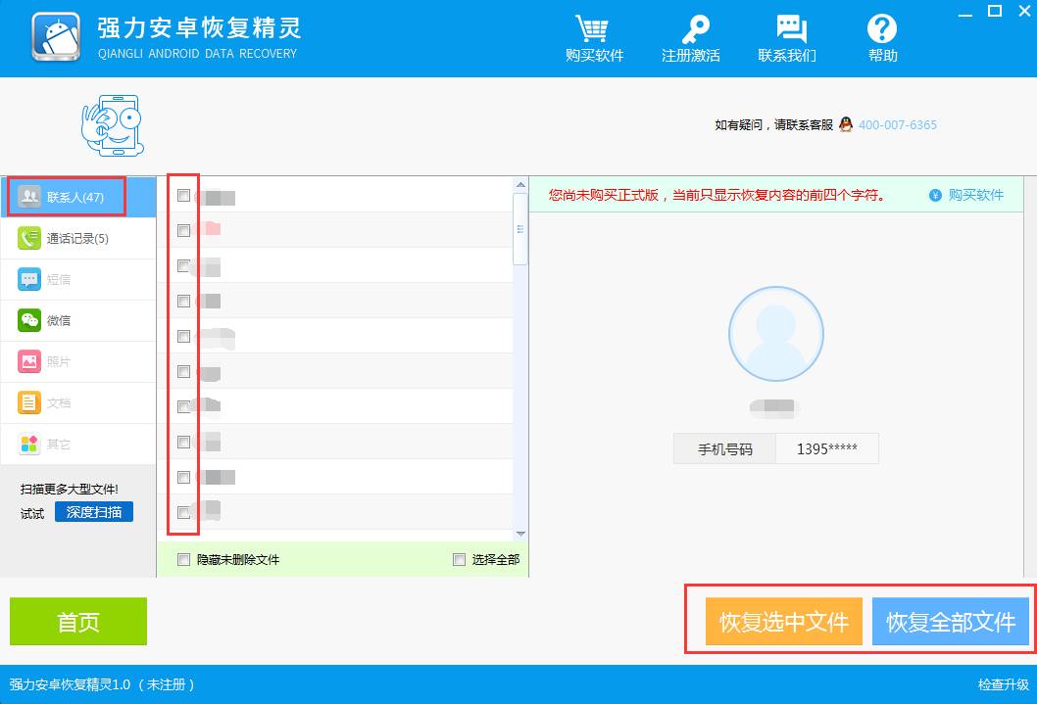Select the 照片 photos icon in sidebar
This screenshot has height=704, width=1037.
[32, 361]
